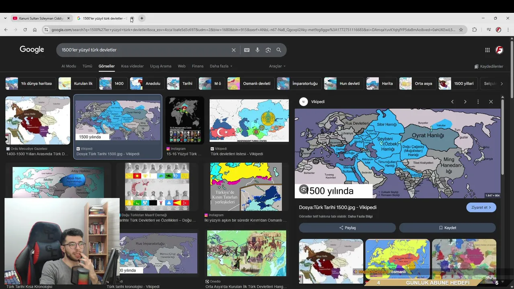Open Doğu Türkistan Maarif Derneği flags thumbnail
514x289 pixels.
click(157, 187)
